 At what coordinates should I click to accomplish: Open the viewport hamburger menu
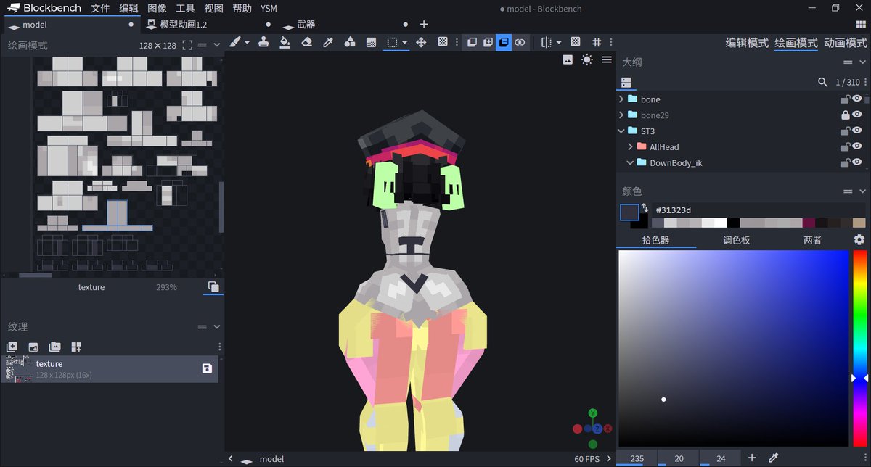(x=607, y=59)
